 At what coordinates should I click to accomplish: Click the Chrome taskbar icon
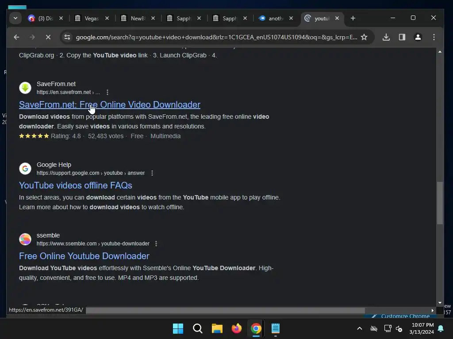(256, 328)
